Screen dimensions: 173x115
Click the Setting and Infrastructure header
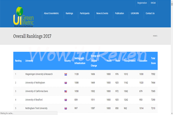pos(80,61)
